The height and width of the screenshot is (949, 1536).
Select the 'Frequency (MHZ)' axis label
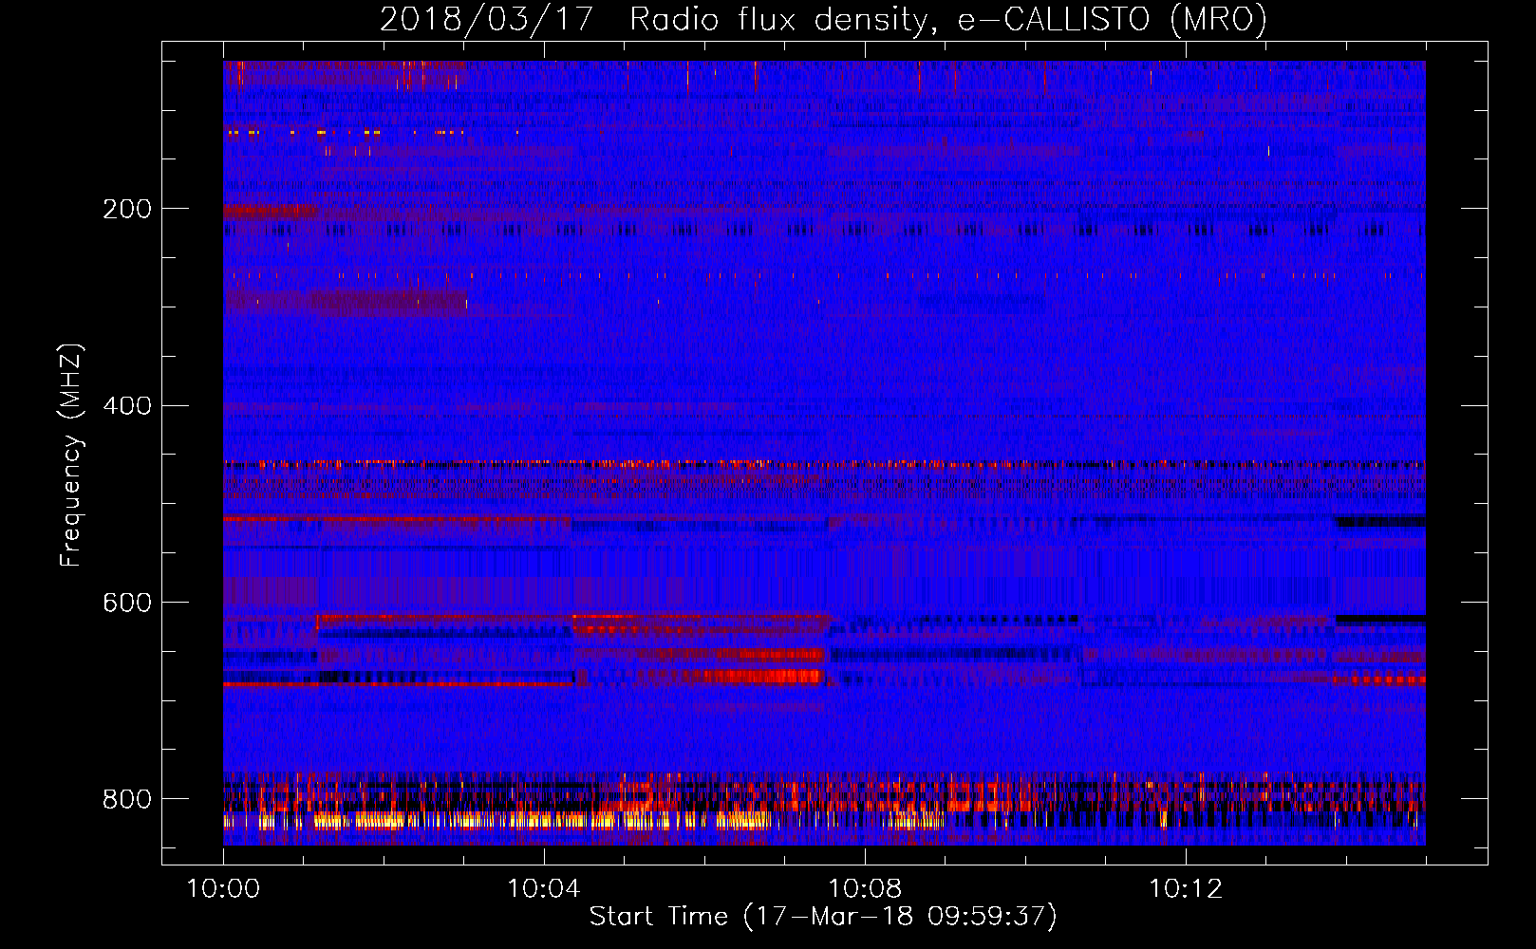coord(71,455)
